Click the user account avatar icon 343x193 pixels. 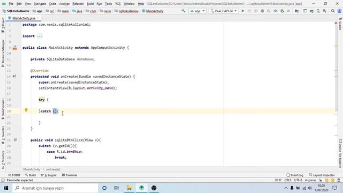coord(339,11)
